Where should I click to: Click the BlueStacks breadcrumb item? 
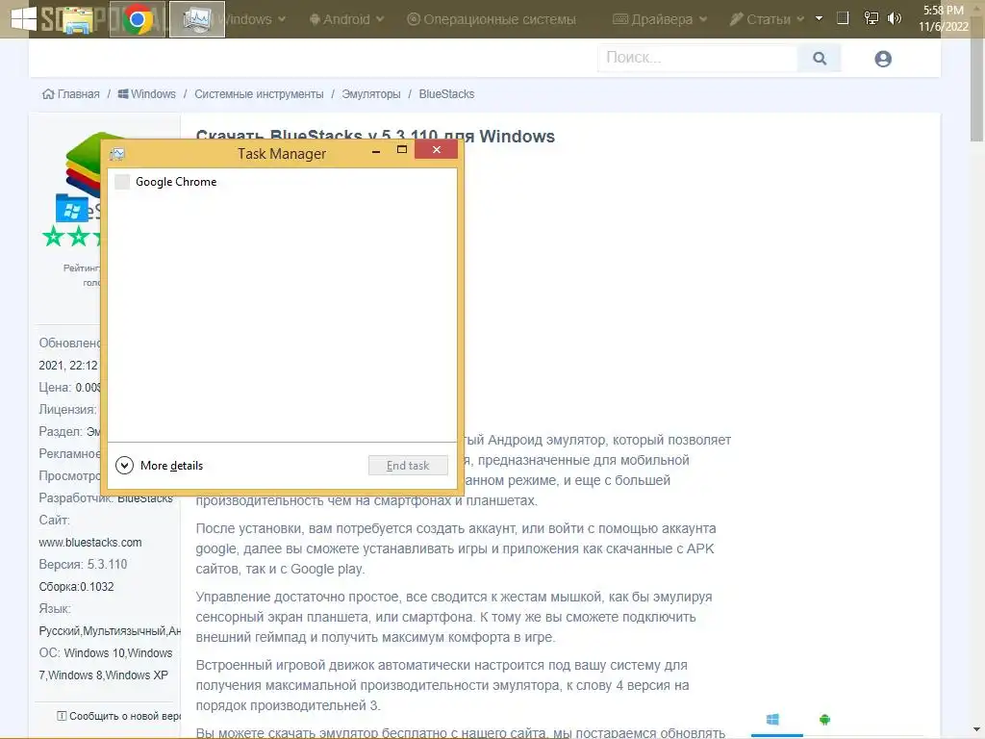[x=446, y=94]
